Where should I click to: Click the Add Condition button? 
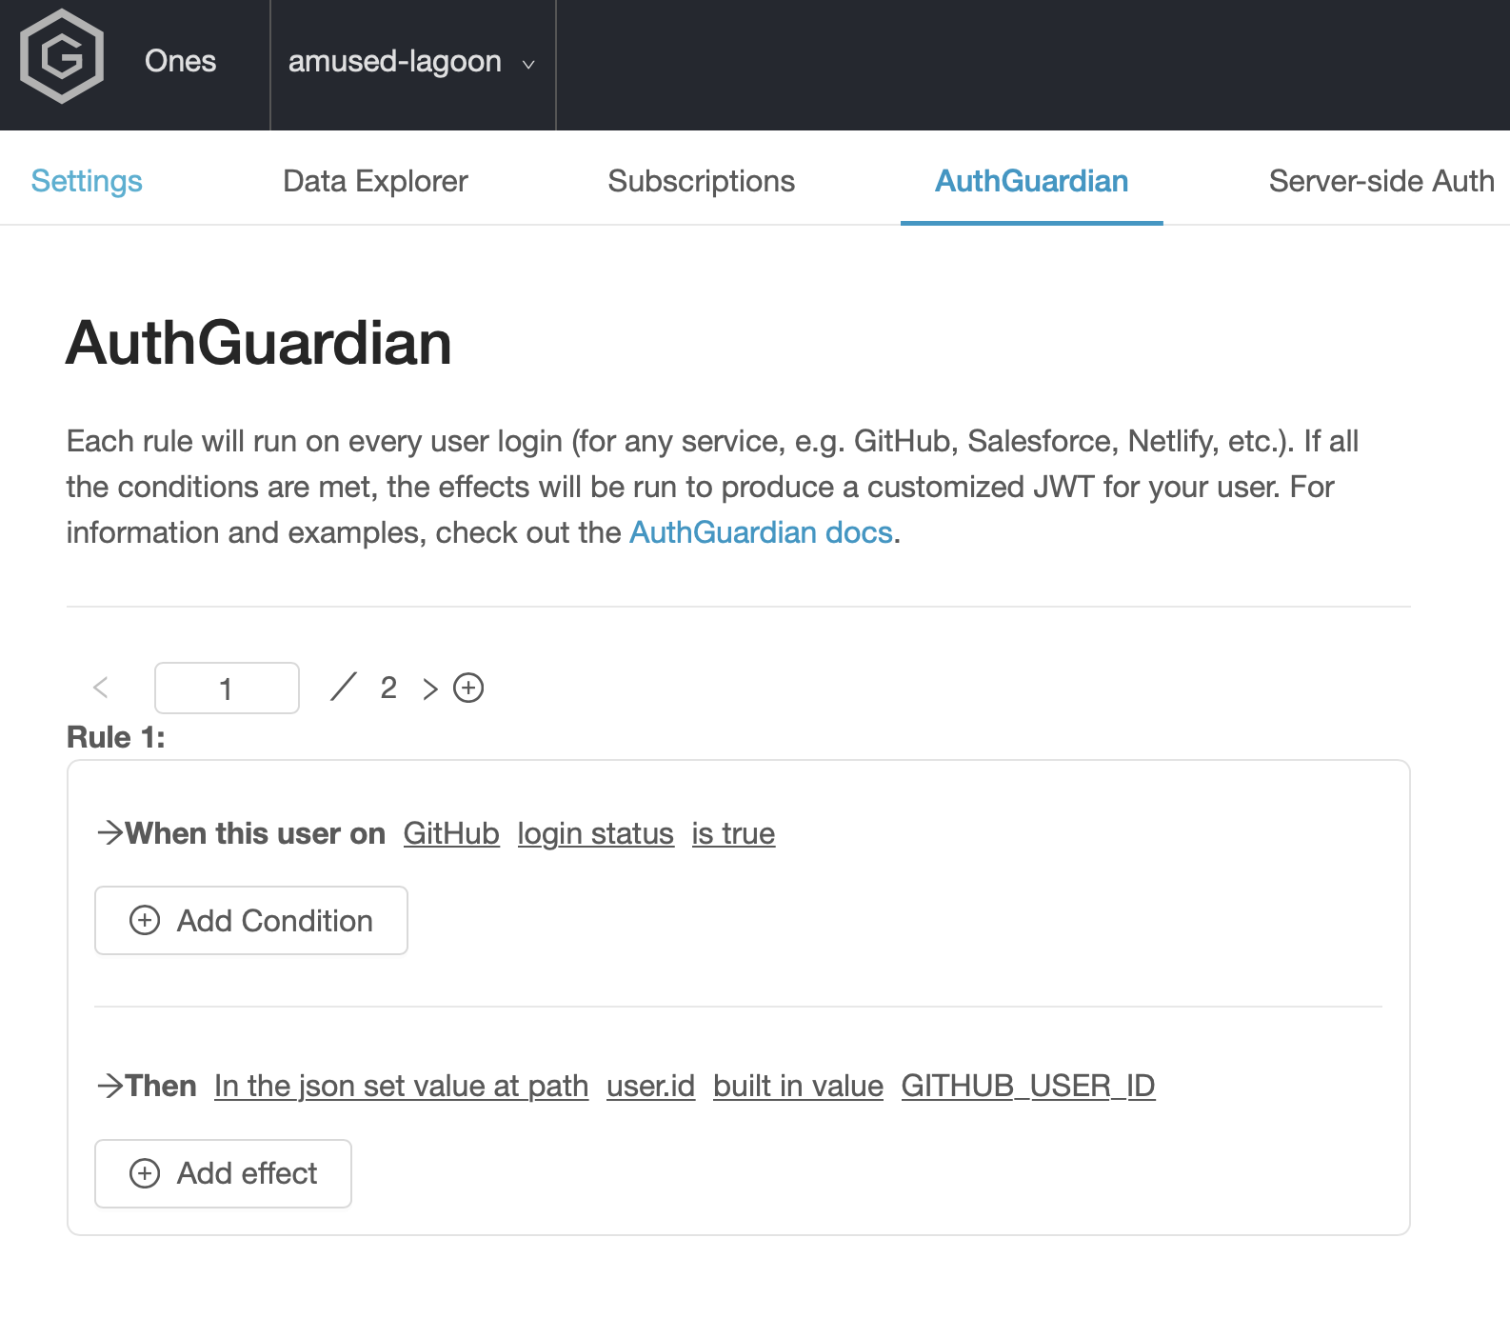251,920
